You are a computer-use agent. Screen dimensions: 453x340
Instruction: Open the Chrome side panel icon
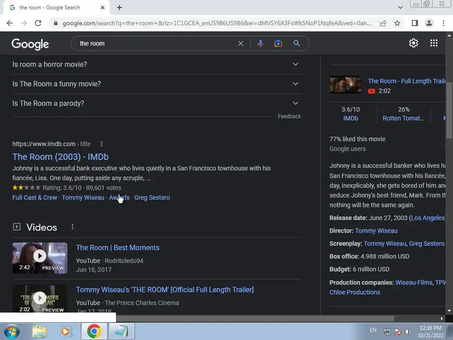tap(415, 23)
